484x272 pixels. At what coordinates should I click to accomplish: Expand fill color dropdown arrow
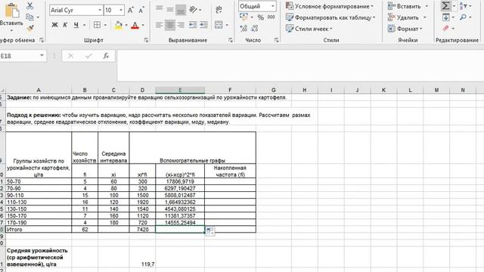click(x=126, y=25)
